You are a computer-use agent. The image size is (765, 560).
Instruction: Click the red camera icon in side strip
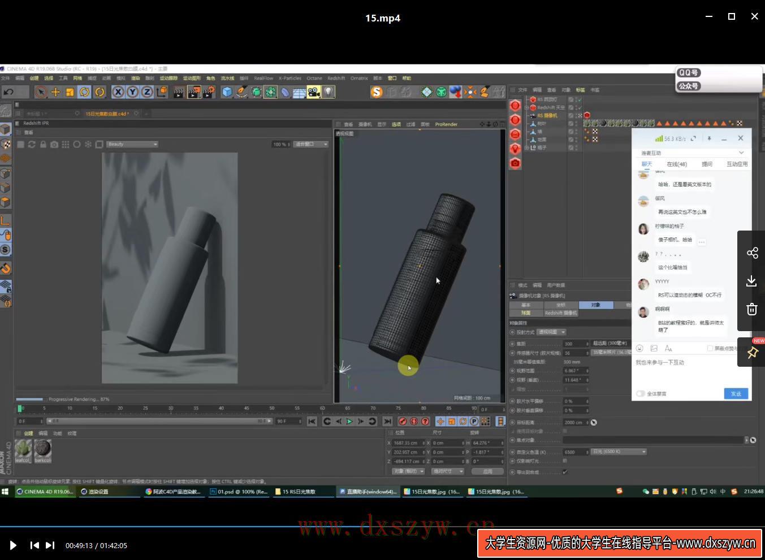515,163
